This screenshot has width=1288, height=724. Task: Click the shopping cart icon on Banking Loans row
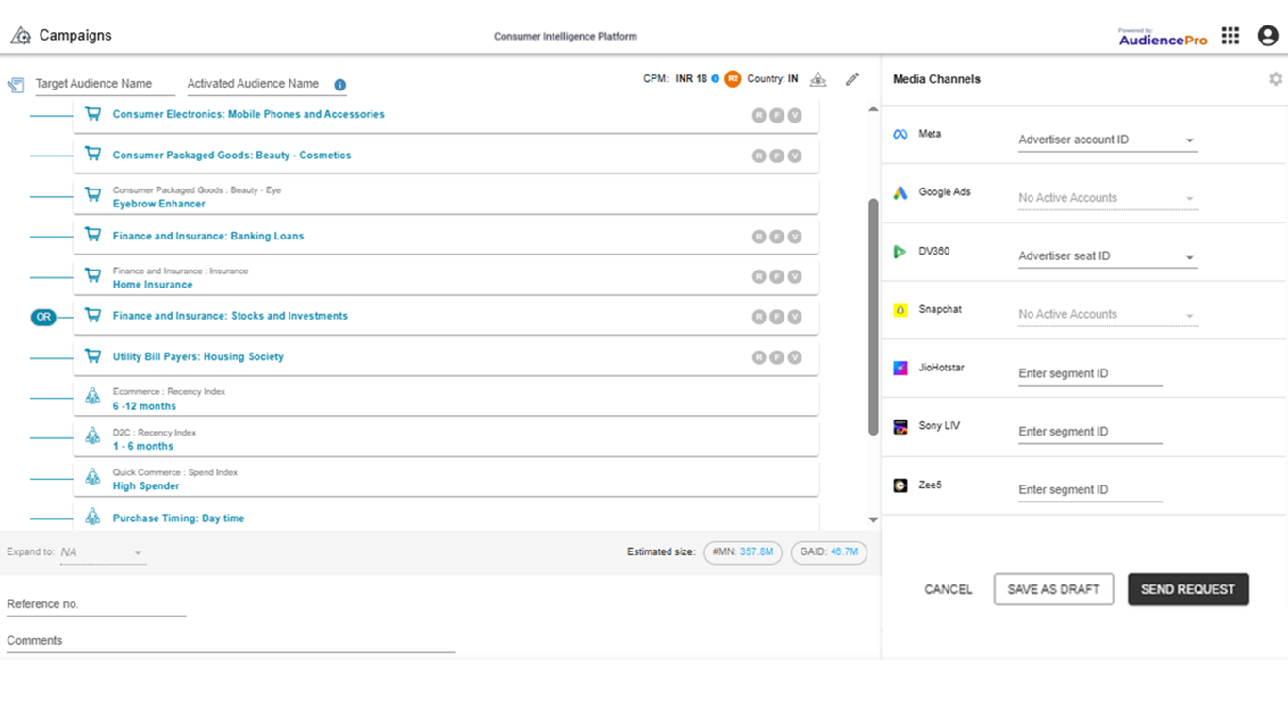[x=92, y=234]
